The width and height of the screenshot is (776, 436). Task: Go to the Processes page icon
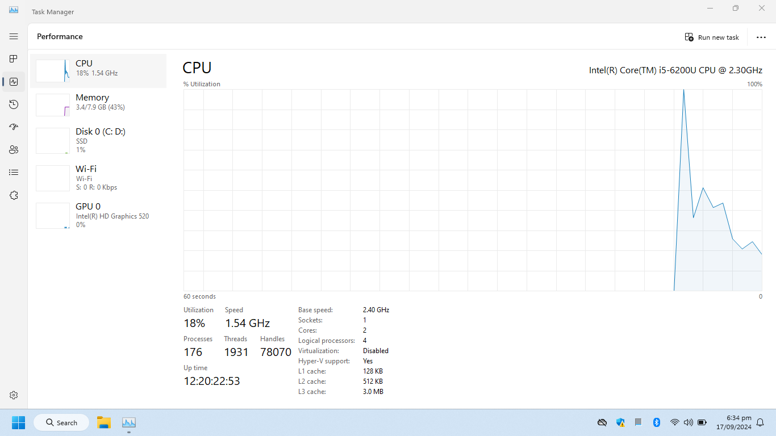14,59
